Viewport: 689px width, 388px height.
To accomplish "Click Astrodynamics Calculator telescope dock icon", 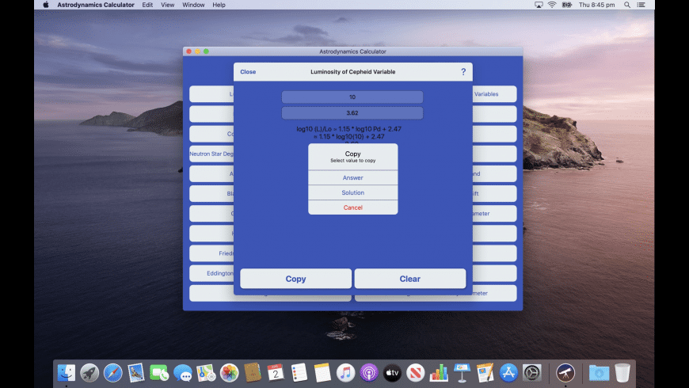I will coord(565,373).
